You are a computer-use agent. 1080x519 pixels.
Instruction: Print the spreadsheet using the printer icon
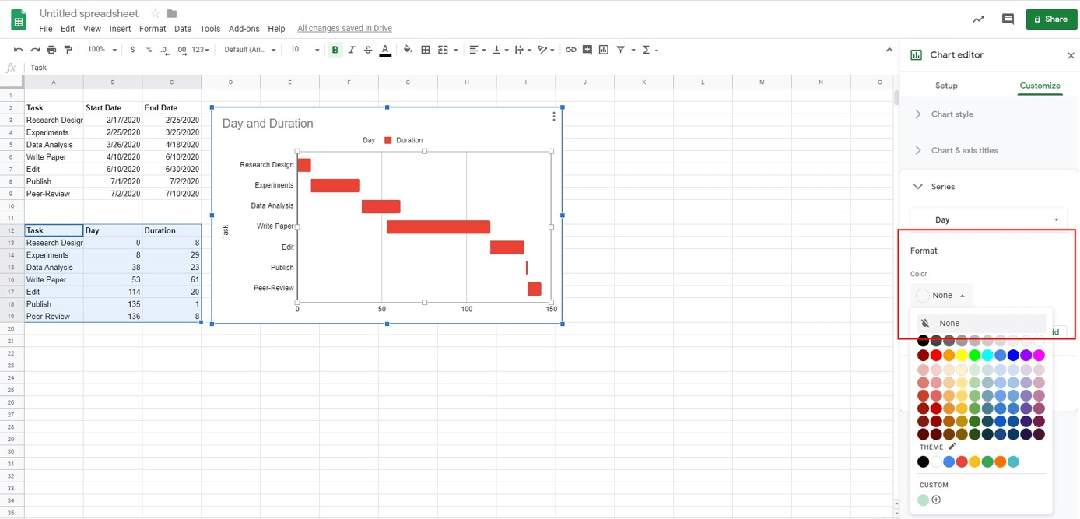[51, 50]
